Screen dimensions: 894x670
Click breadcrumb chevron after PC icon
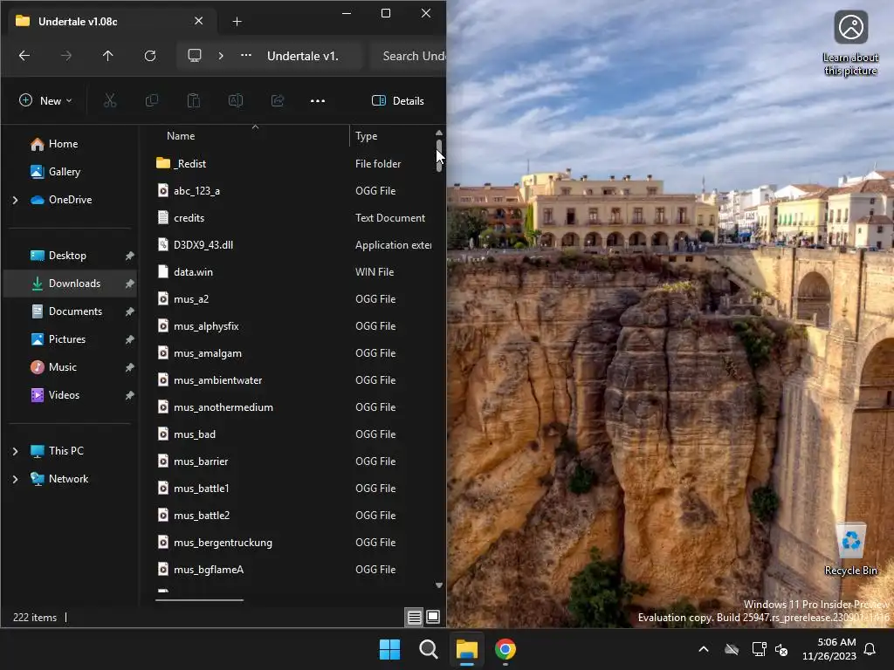221,56
